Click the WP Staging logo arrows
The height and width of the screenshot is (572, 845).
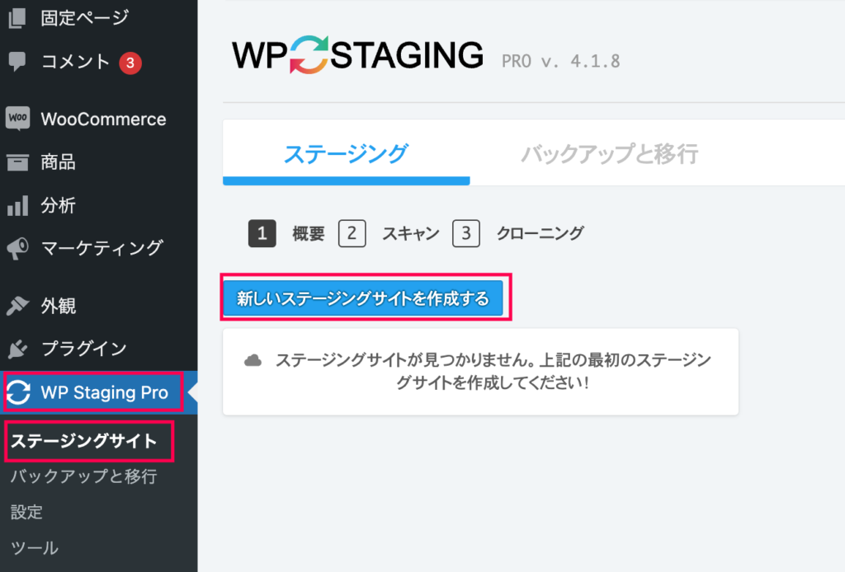(309, 55)
